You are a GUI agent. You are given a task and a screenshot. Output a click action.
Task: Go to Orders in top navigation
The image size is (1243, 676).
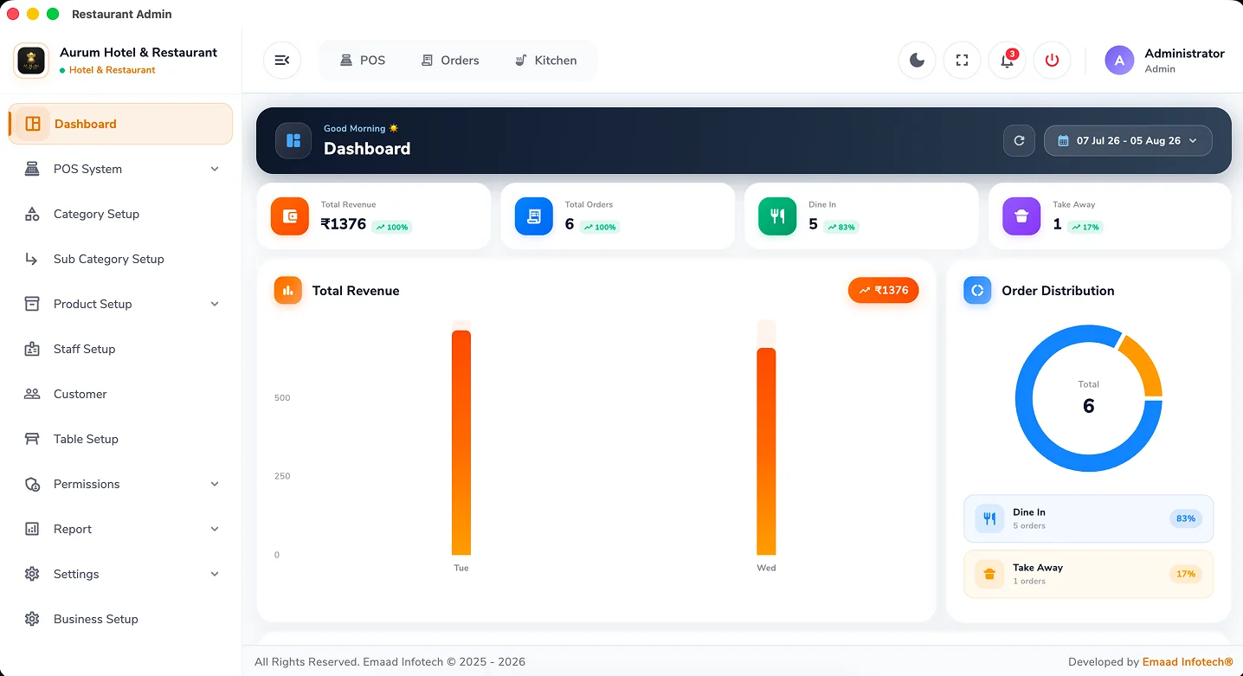(x=450, y=61)
